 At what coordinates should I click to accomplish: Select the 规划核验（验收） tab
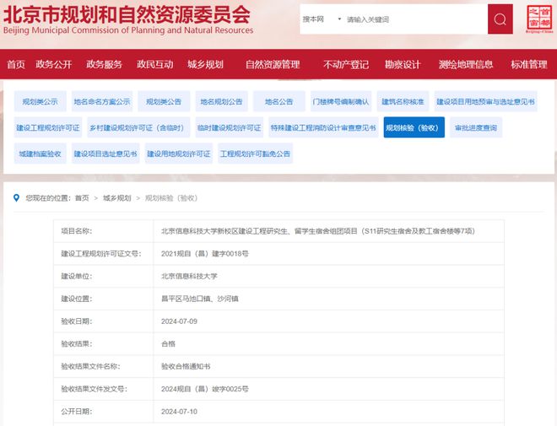(x=414, y=128)
